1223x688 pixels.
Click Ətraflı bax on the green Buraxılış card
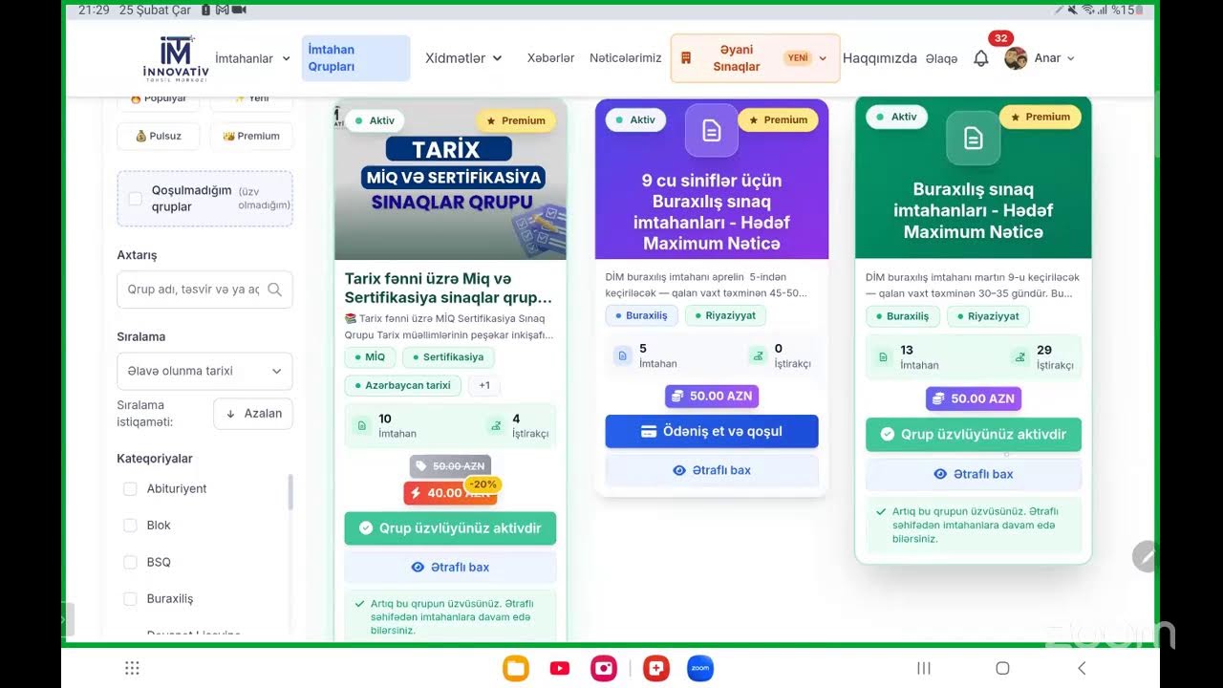click(974, 474)
